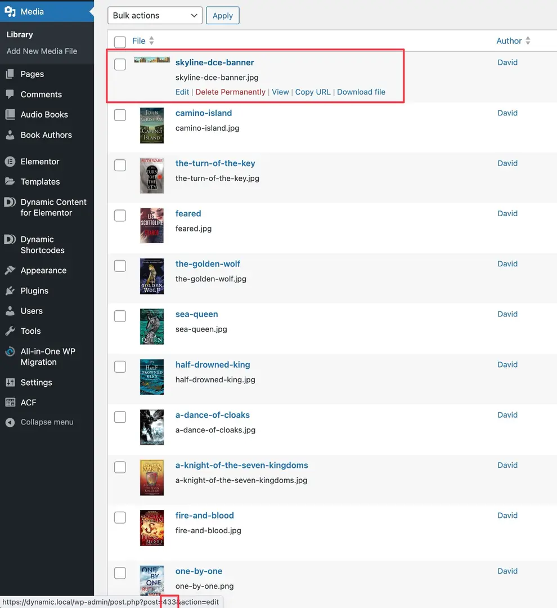The width and height of the screenshot is (557, 608).
Task: Open the Add New Media File link
Action: pos(42,51)
